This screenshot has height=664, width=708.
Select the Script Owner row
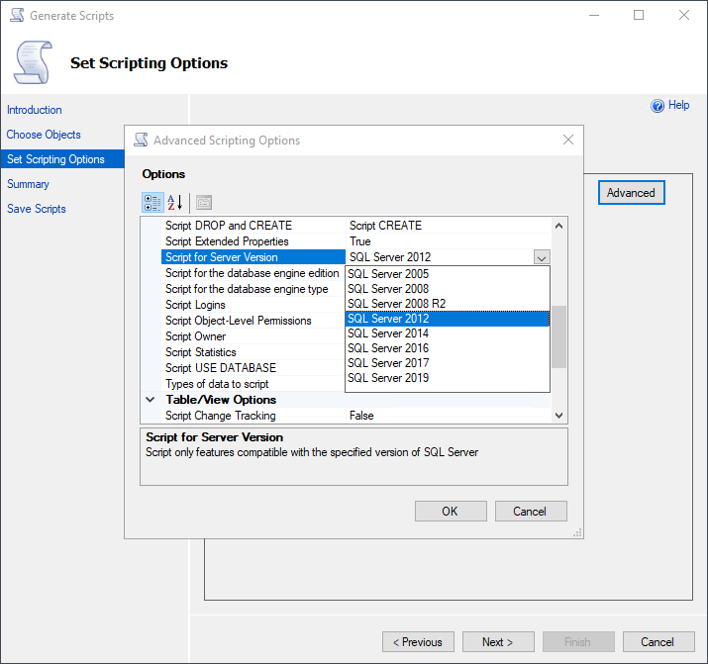tap(253, 336)
